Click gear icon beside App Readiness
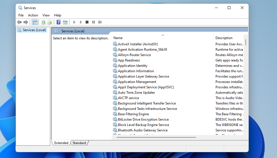Viewport: 277px width, 158px height. (115, 60)
